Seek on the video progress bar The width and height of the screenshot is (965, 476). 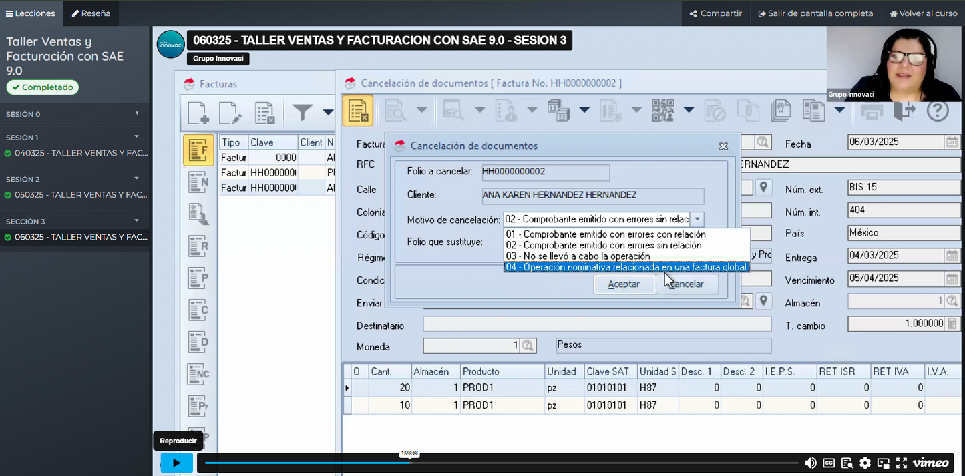click(x=501, y=463)
